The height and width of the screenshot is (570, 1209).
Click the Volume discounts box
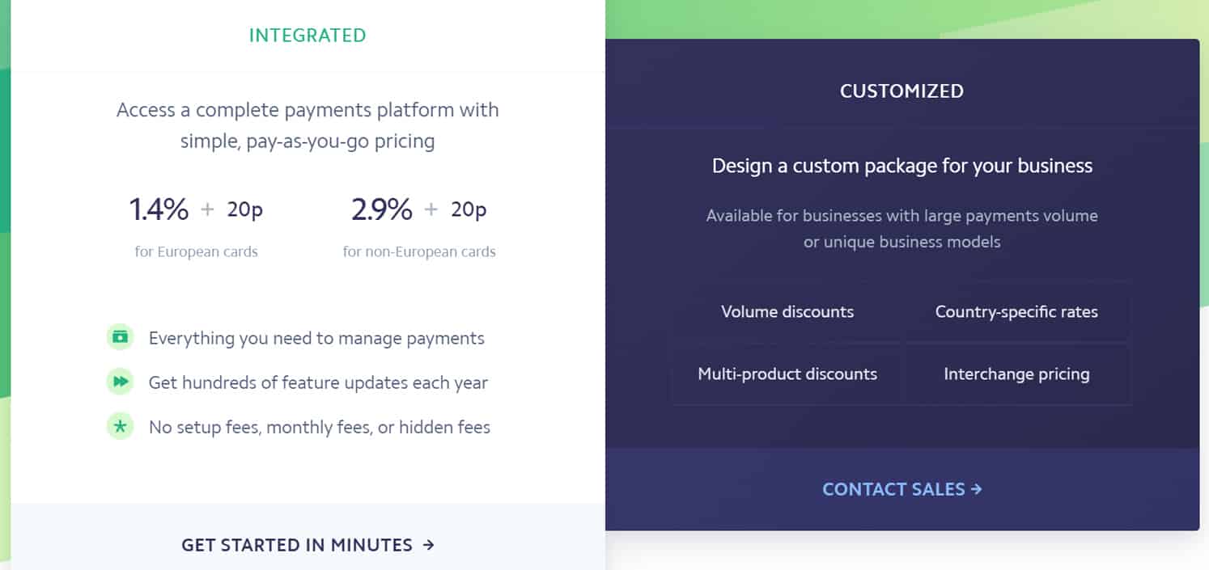click(787, 311)
